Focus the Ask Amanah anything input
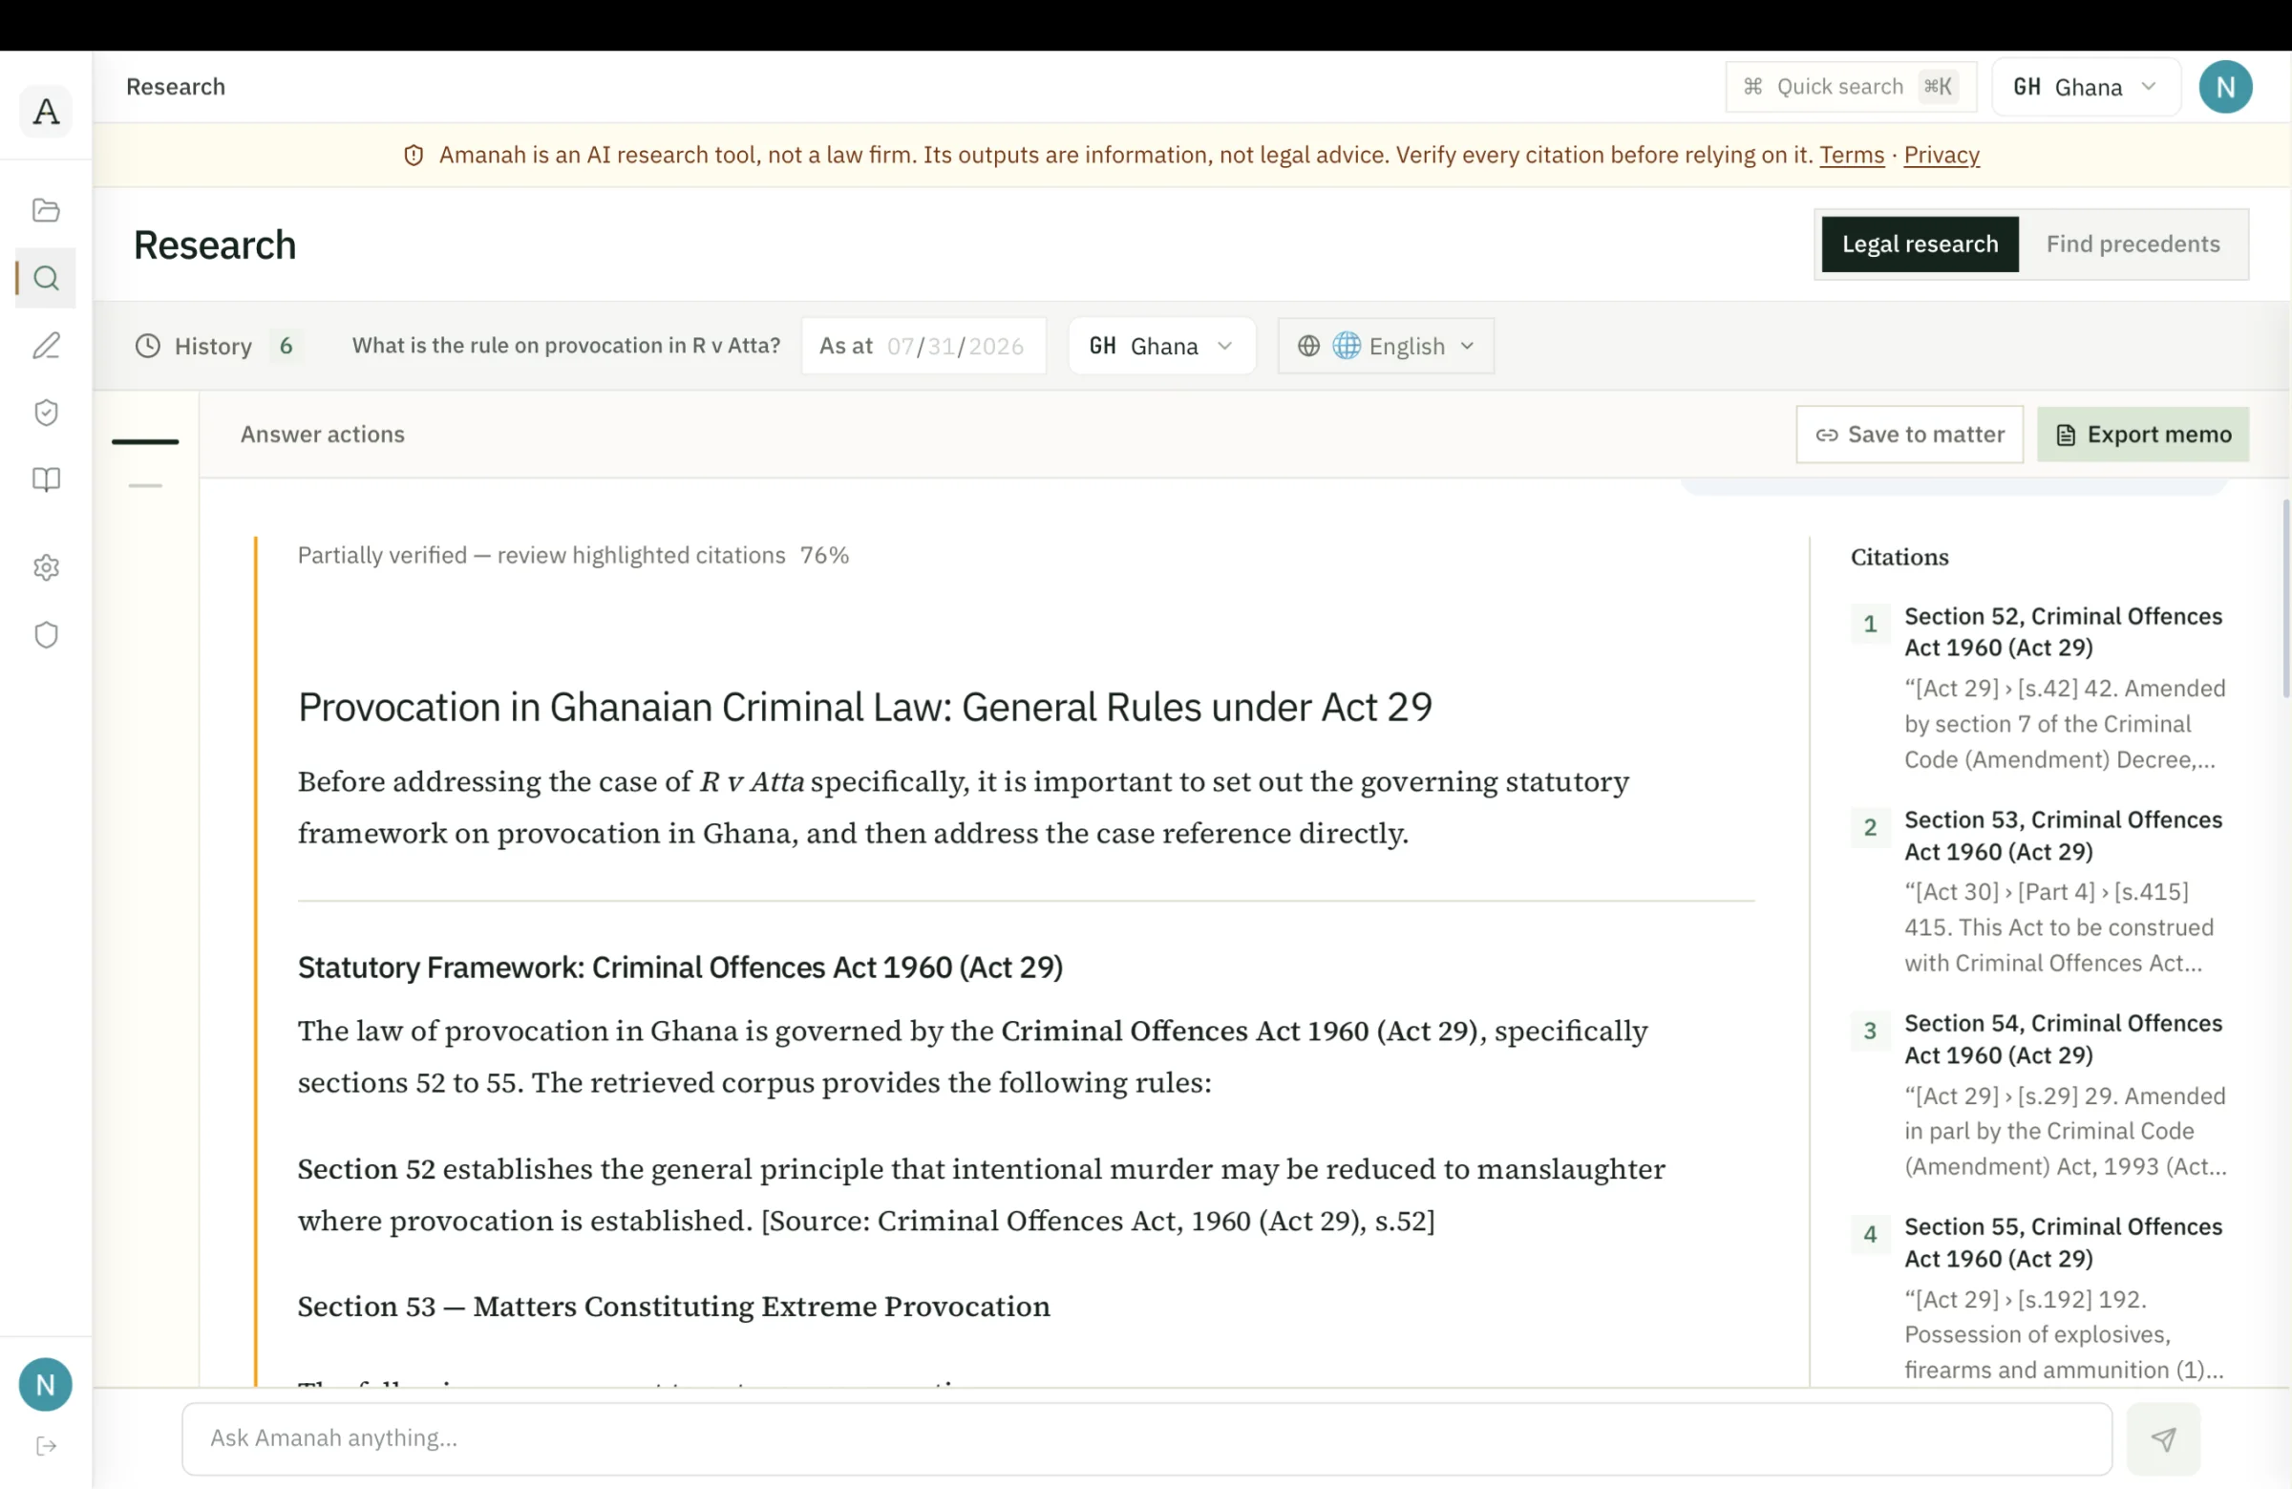Image resolution: width=2292 pixels, height=1489 pixels. point(1146,1438)
